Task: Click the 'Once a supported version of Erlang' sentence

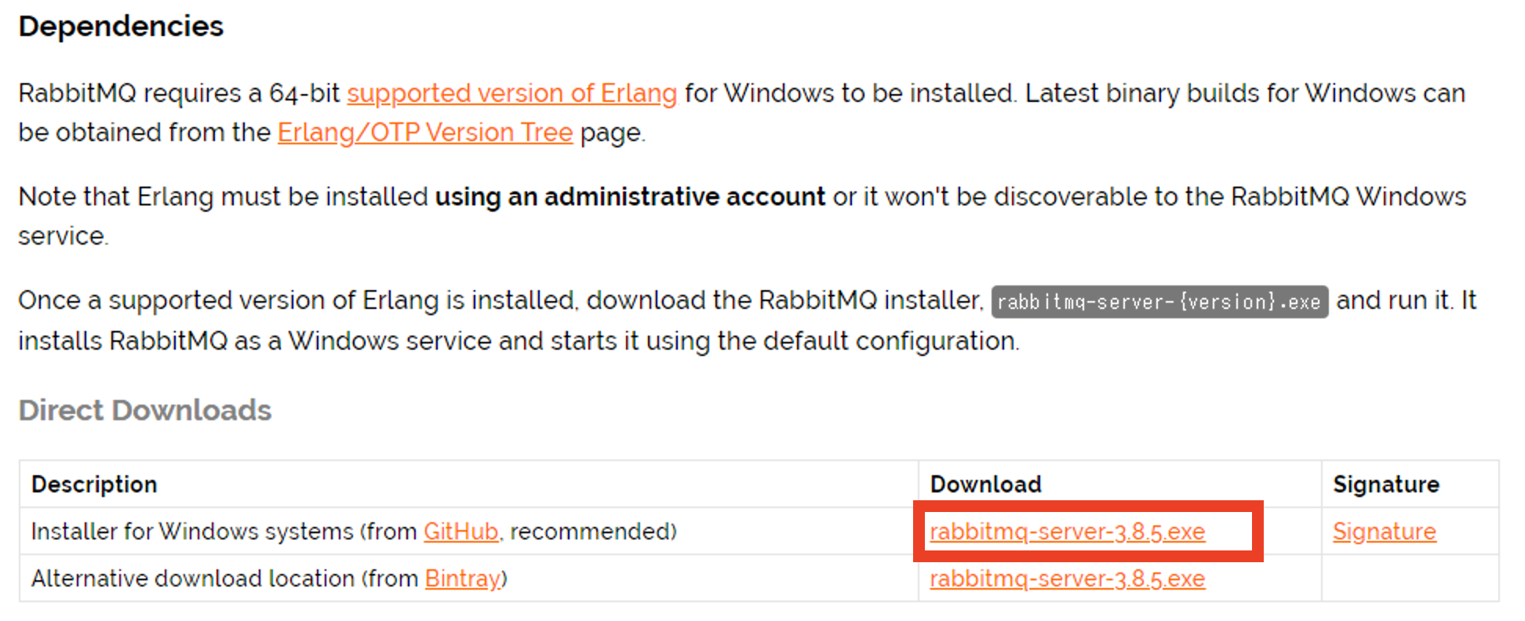Action: (x=747, y=321)
